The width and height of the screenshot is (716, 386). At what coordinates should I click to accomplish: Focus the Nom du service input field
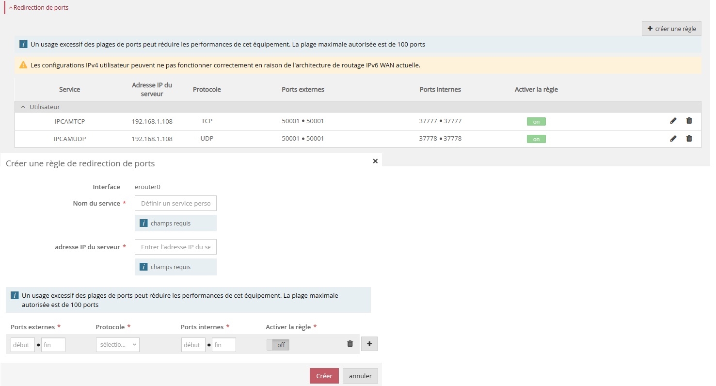(x=175, y=203)
